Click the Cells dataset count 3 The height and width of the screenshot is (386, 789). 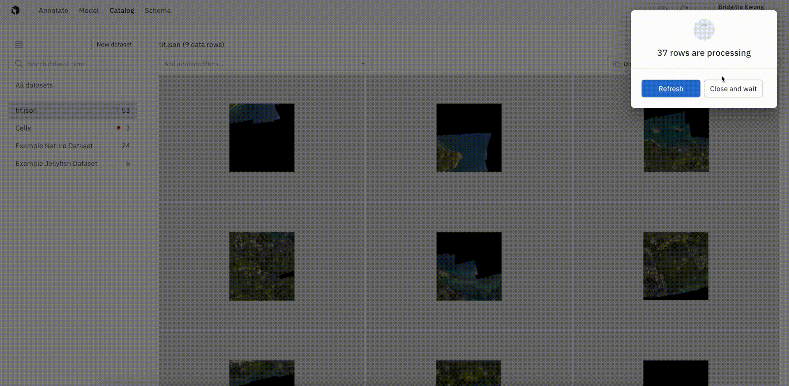tap(128, 128)
